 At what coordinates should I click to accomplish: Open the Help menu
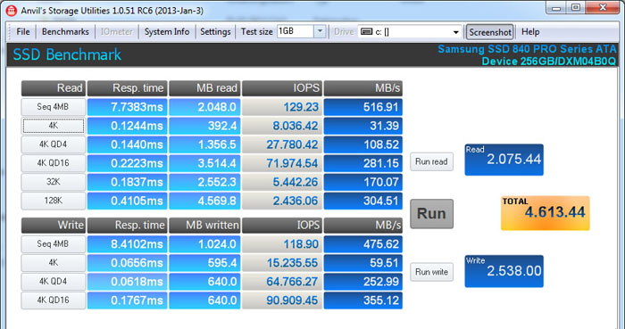530,32
